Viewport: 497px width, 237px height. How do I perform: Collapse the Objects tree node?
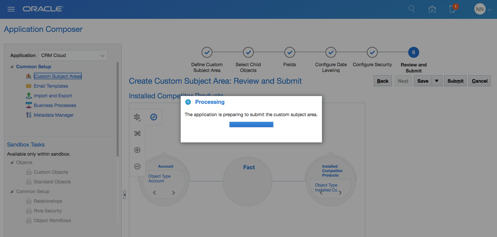click(x=12, y=162)
